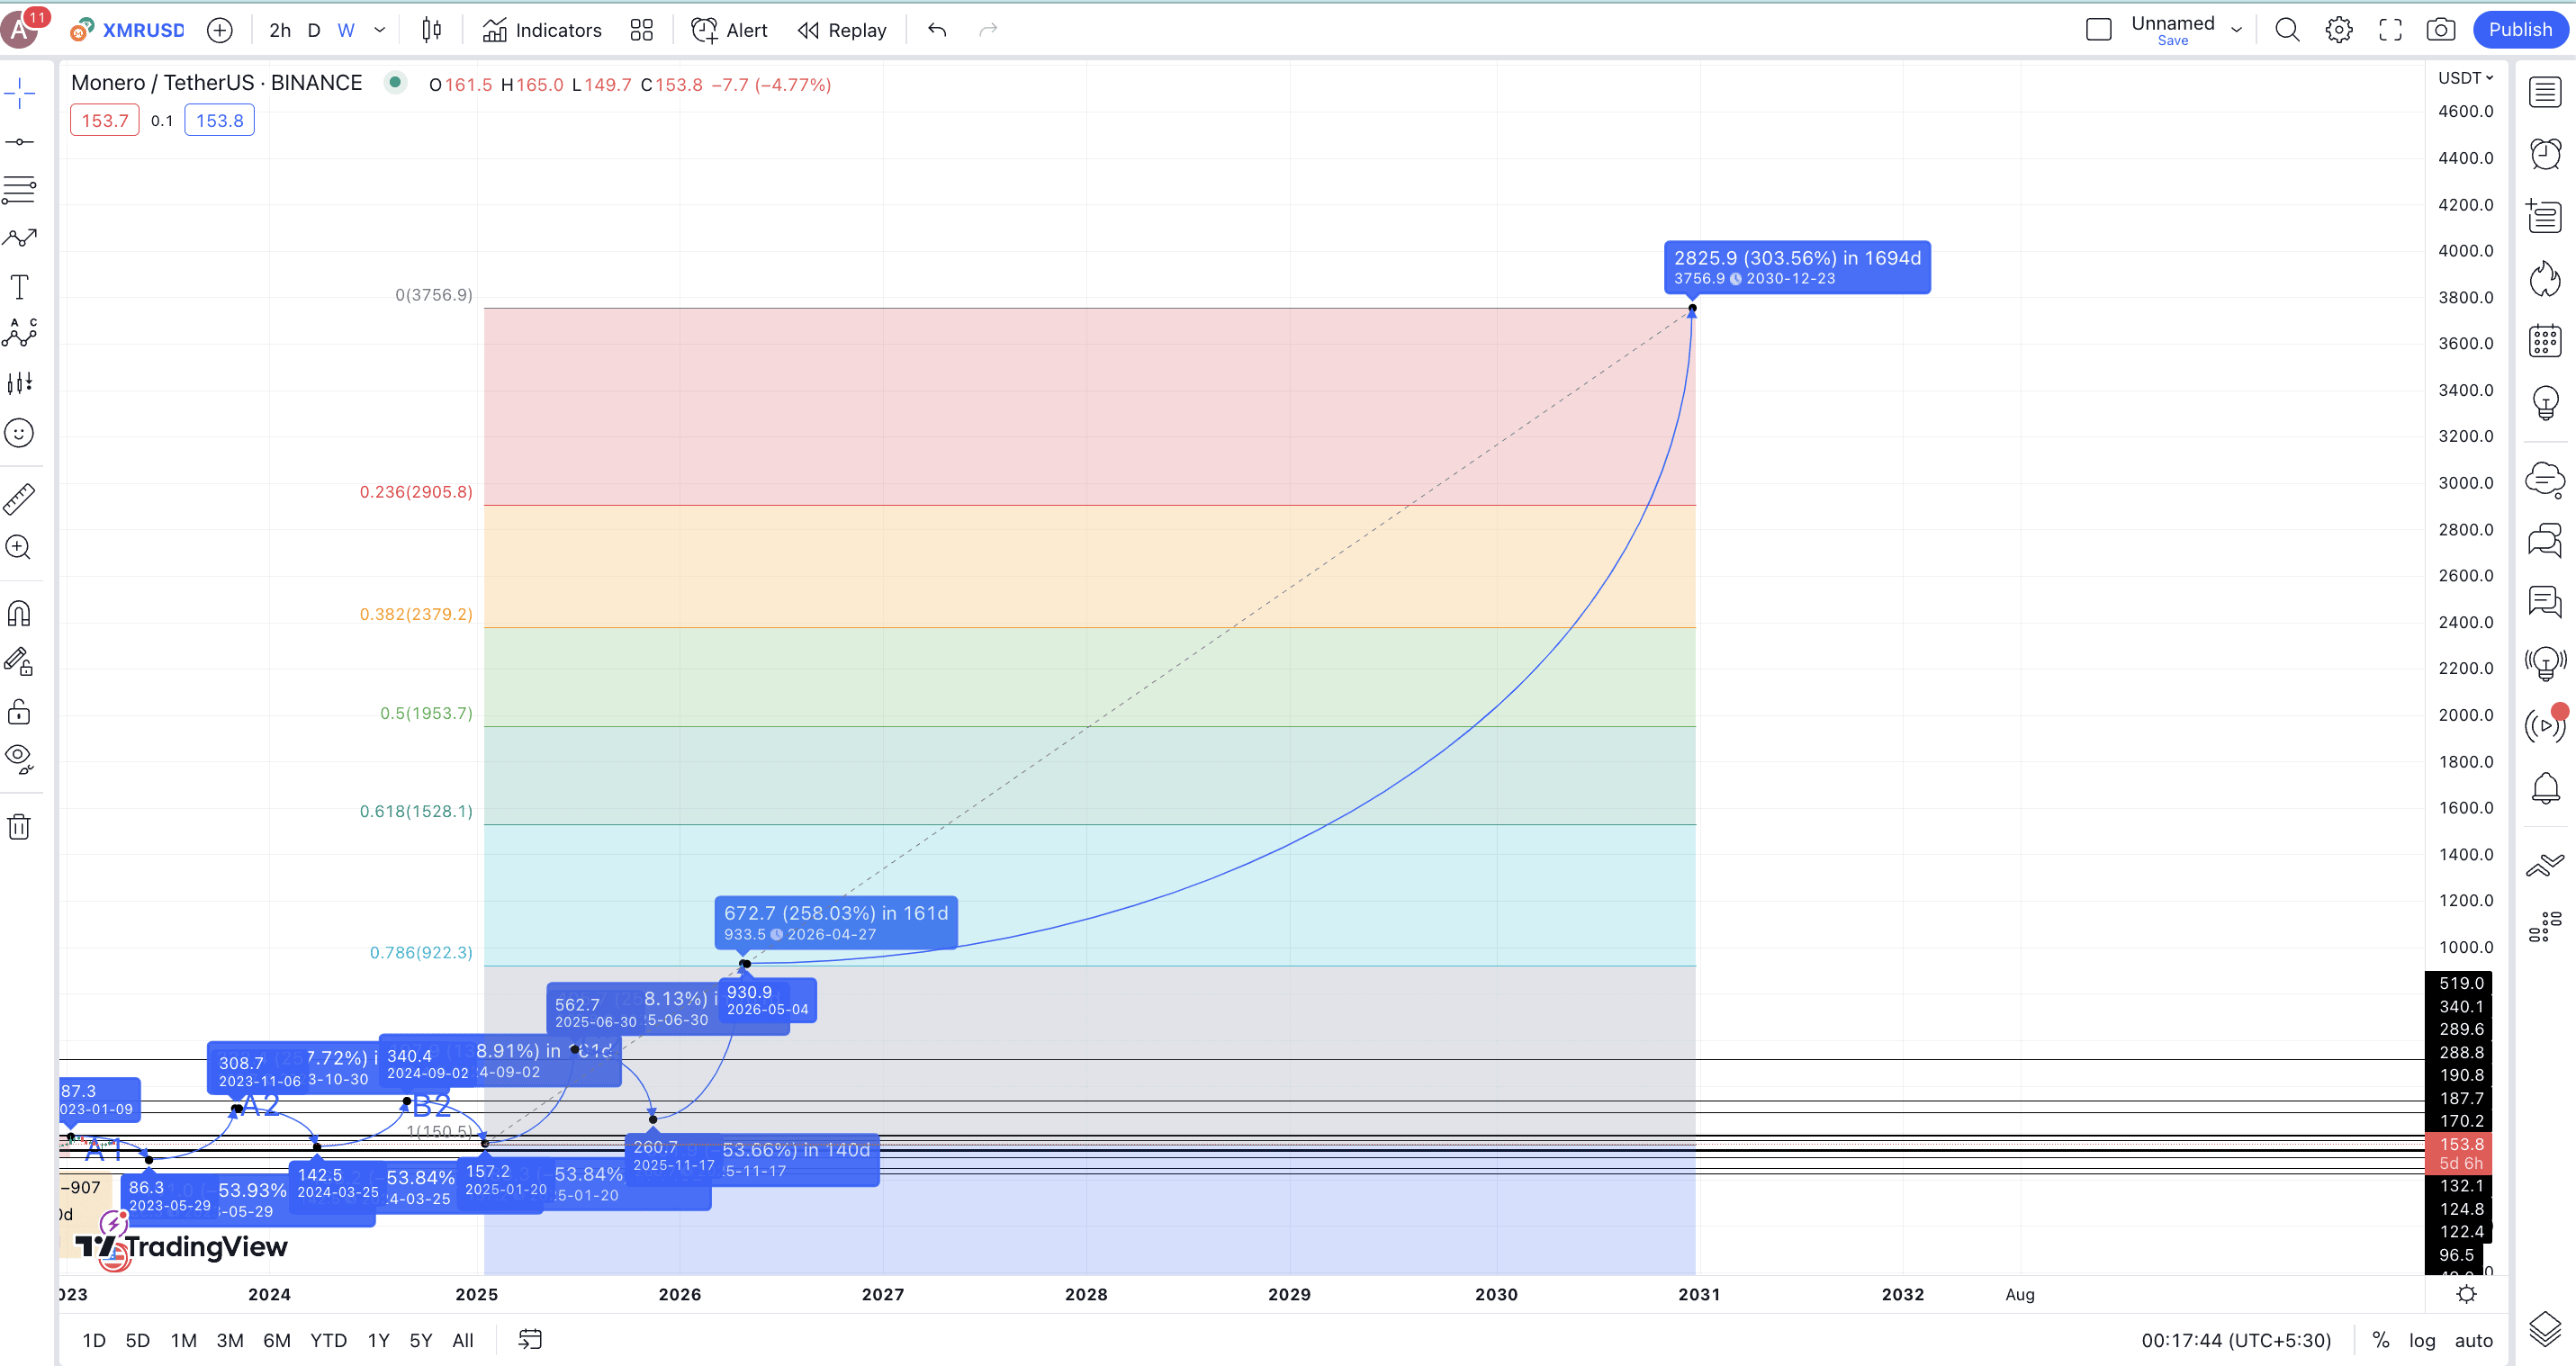Activate the magnet snap mode

pyautogui.click(x=19, y=612)
